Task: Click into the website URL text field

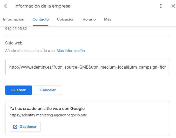Action: 87,67
